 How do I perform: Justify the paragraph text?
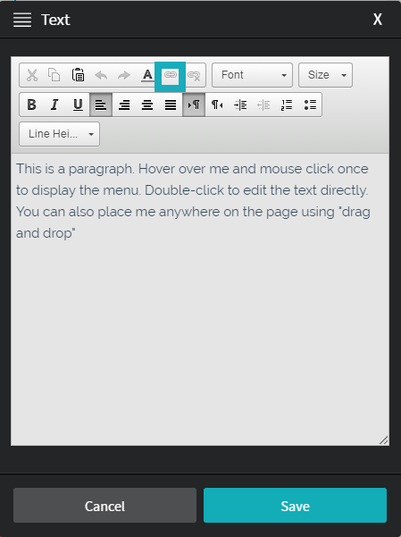171,105
